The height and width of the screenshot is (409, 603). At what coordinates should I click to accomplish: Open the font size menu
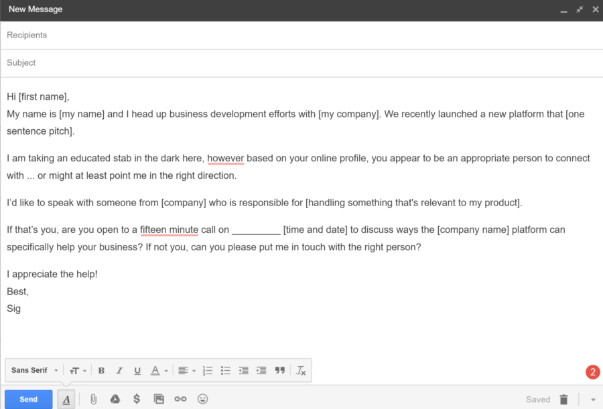[77, 370]
